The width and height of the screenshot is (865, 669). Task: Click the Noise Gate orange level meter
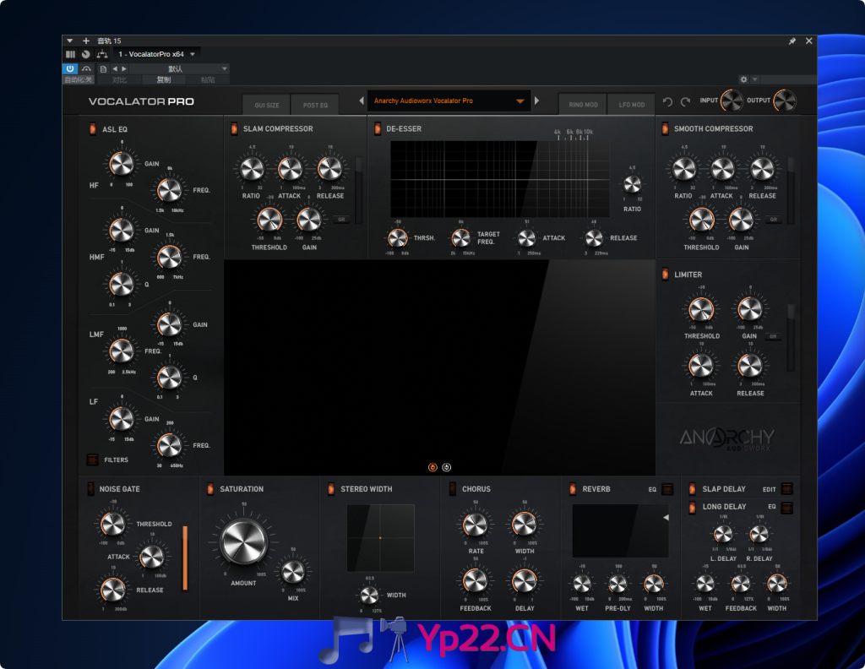(185, 557)
